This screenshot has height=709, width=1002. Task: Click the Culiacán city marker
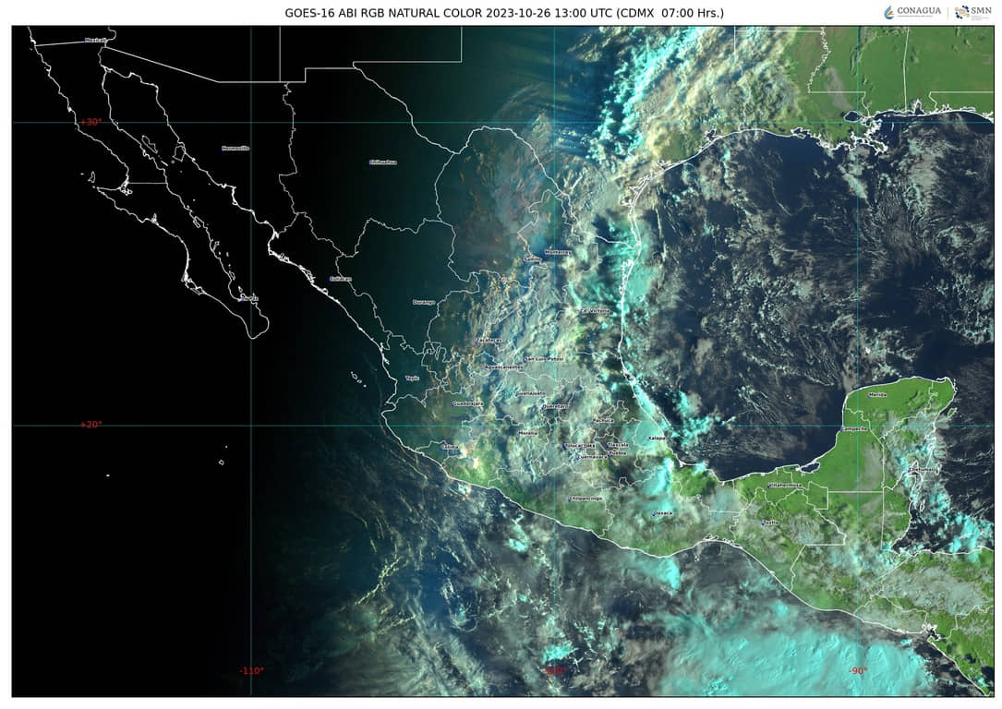point(341,279)
